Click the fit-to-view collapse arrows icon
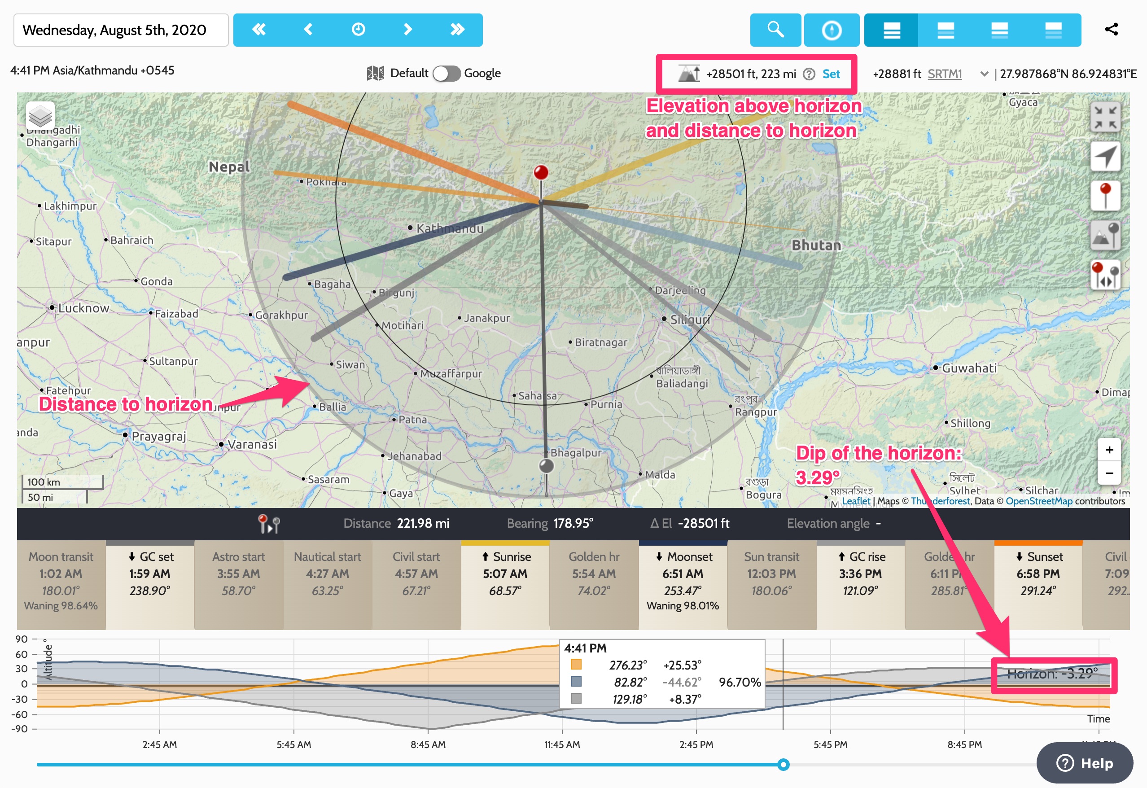The image size is (1147, 788). (1105, 118)
